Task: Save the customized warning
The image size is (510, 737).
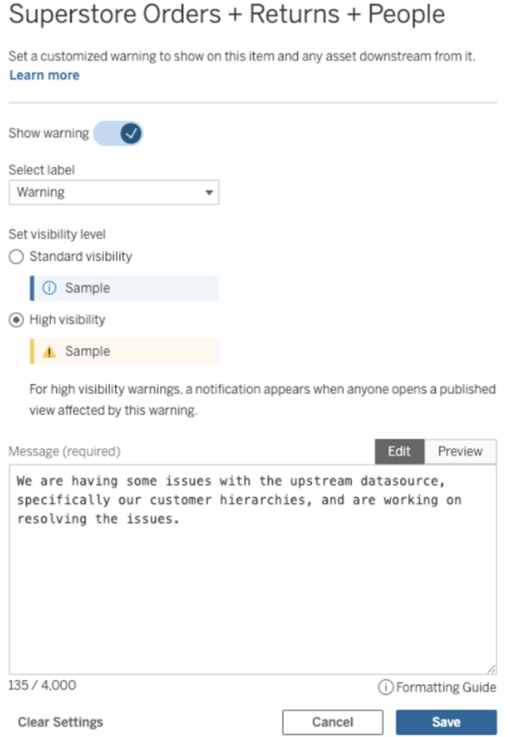Action: tap(446, 722)
